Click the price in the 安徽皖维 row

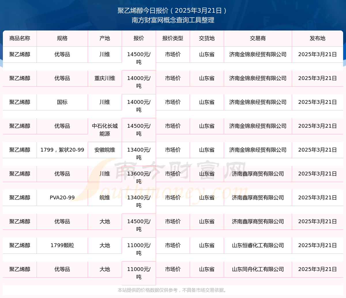tap(139, 154)
